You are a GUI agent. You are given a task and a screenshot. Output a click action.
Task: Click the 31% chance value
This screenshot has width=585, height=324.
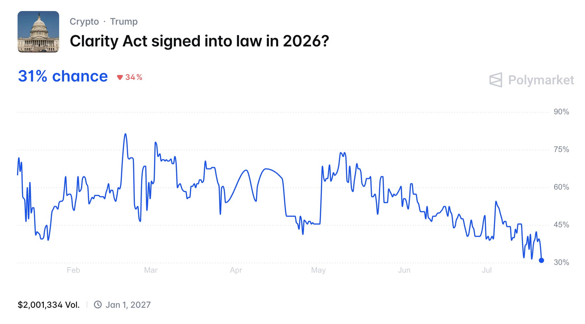[63, 76]
